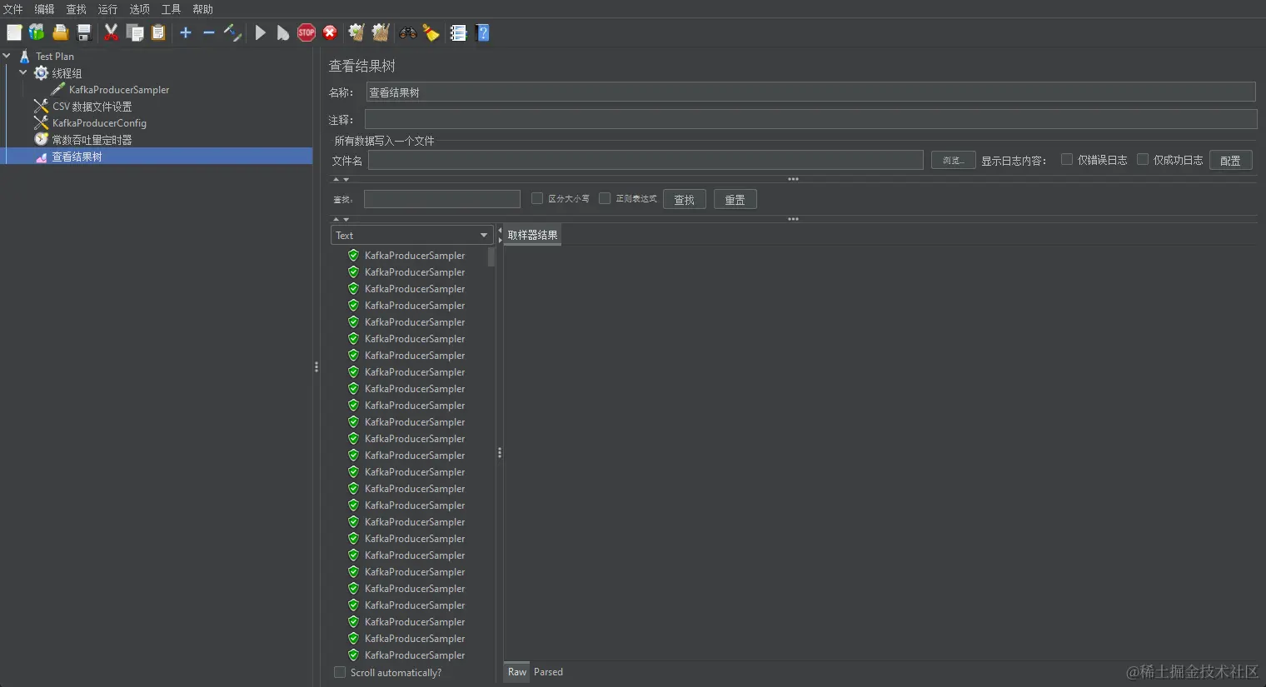Open Search with the binoculars icon

(408, 32)
